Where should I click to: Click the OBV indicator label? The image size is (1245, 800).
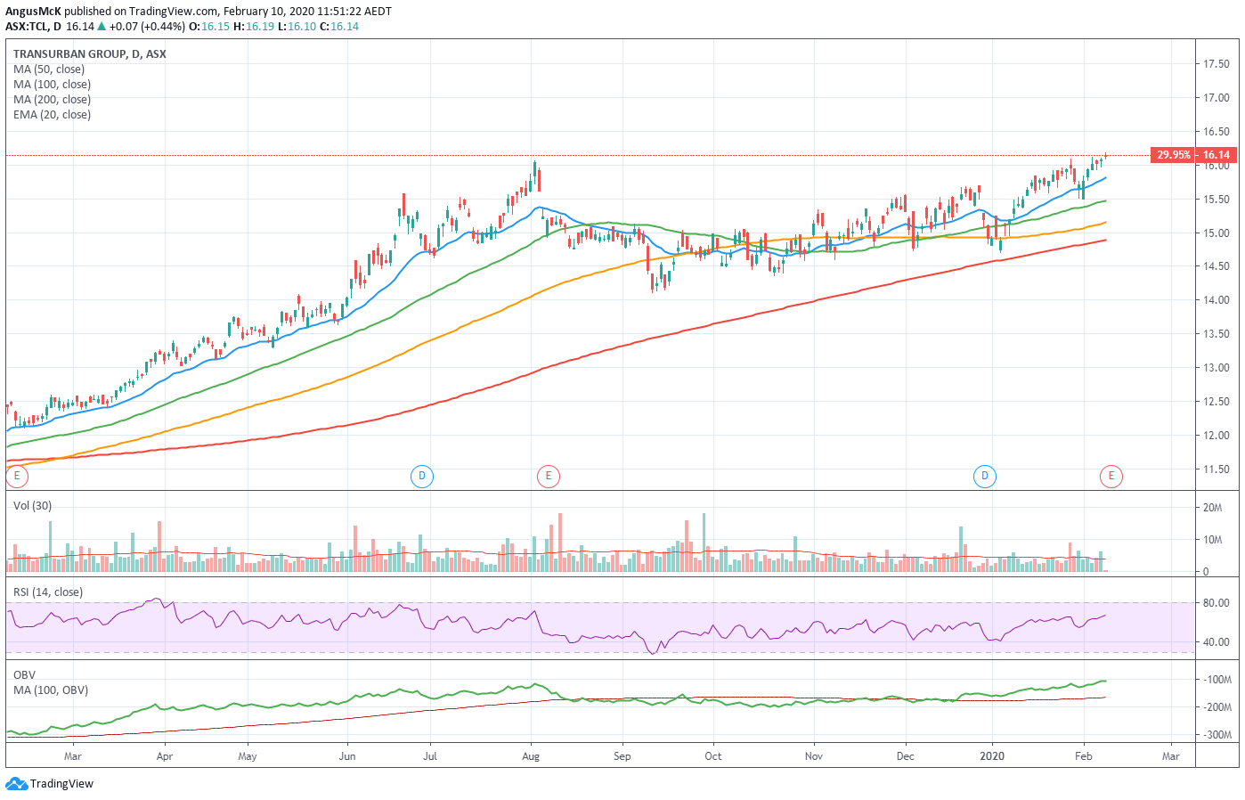pyautogui.click(x=24, y=675)
